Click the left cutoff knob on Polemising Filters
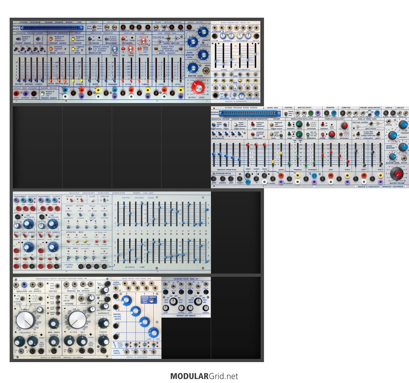The width and height of the screenshot is (409, 383). coord(166,308)
